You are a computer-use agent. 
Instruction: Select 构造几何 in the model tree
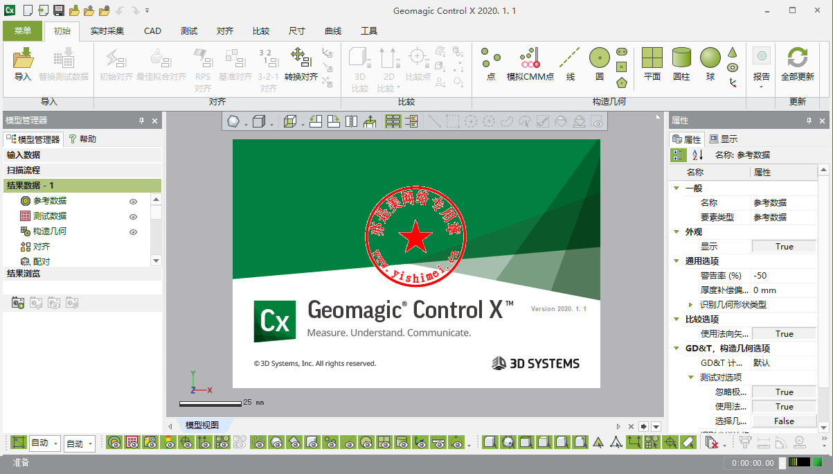click(x=50, y=231)
